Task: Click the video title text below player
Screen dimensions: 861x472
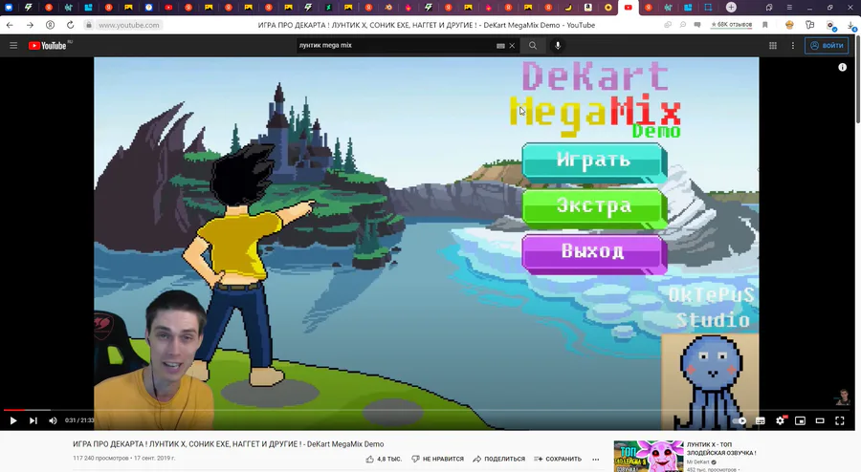Action: point(229,444)
